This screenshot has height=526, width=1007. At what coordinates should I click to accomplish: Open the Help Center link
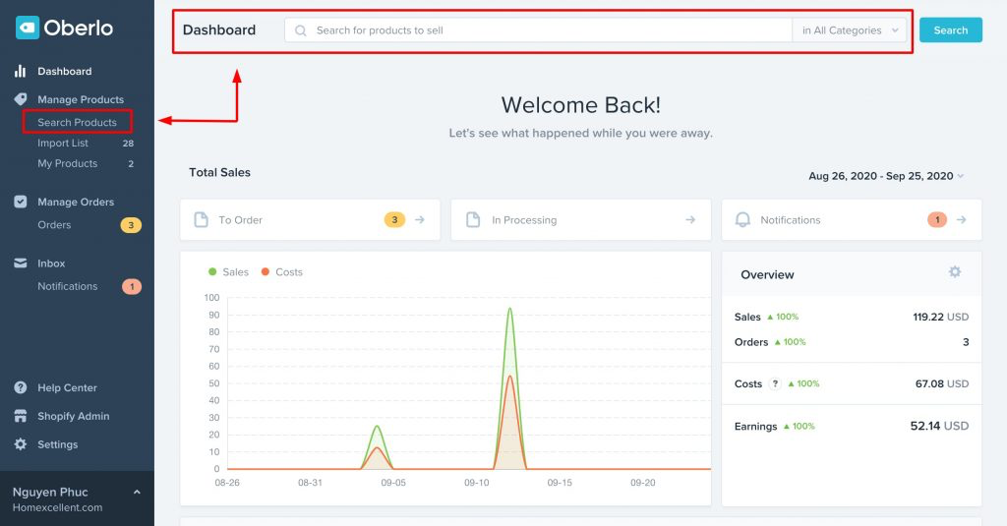[x=68, y=388]
